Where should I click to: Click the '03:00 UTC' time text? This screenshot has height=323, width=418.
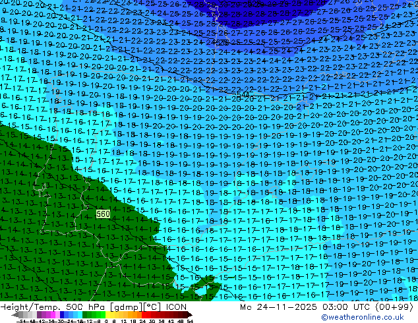(345, 307)
